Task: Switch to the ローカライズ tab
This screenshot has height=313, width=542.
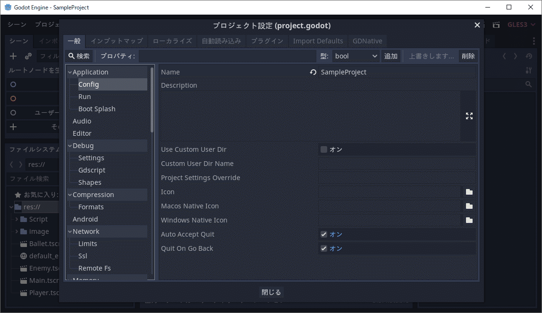Action: pos(172,41)
